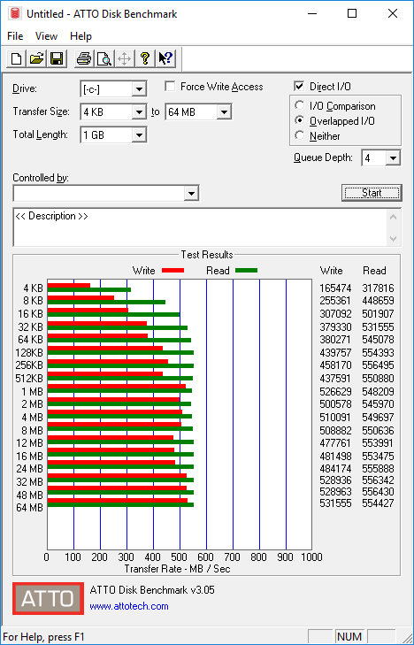Click the NUM indicator in status bar
Image resolution: width=414 pixels, height=645 pixels.
pyautogui.click(x=349, y=637)
